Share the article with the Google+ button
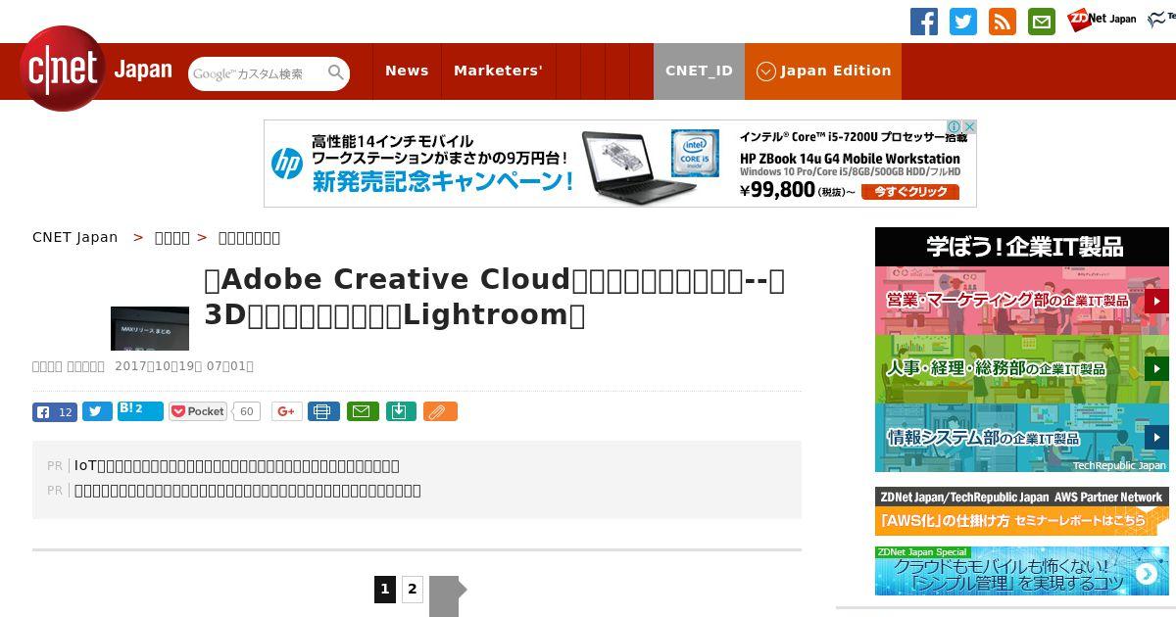The image size is (1176, 617). [287, 411]
